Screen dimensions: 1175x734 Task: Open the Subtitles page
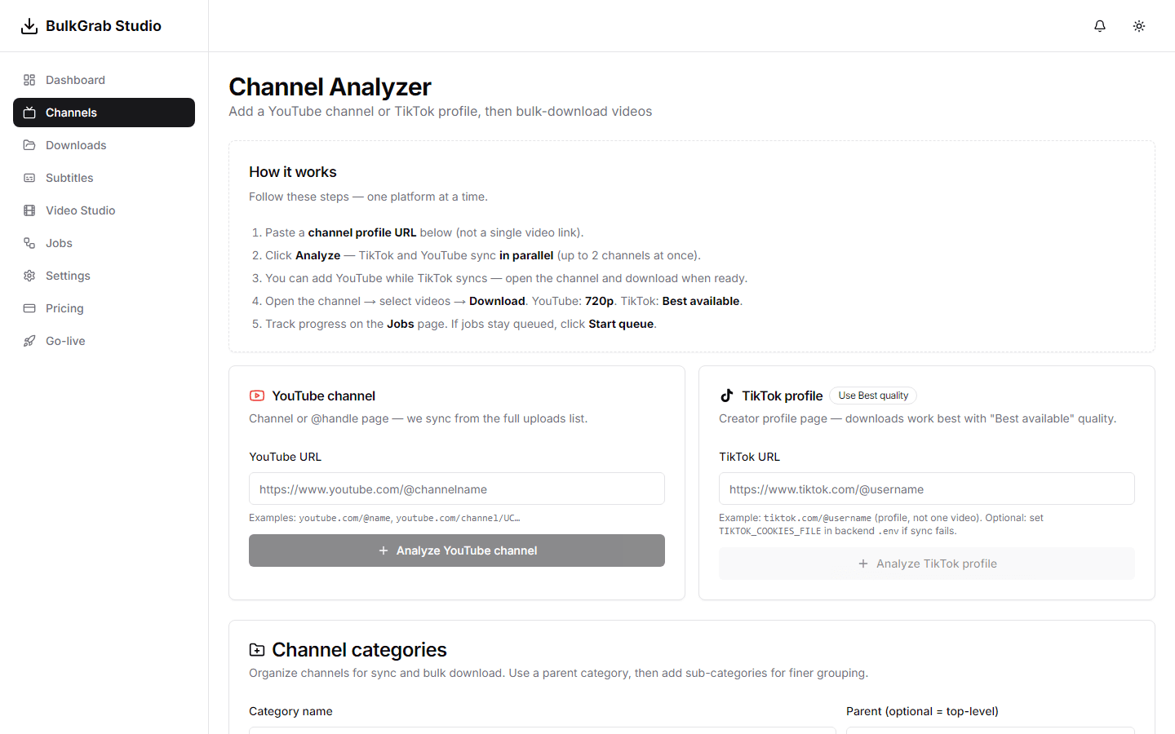coord(104,178)
